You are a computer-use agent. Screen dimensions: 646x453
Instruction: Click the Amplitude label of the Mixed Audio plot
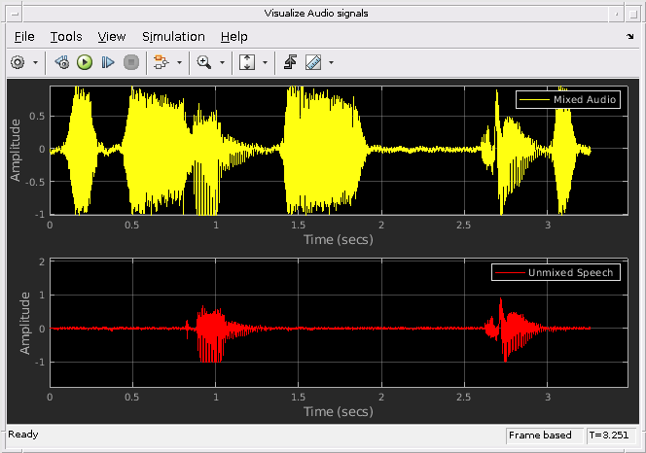click(16, 151)
